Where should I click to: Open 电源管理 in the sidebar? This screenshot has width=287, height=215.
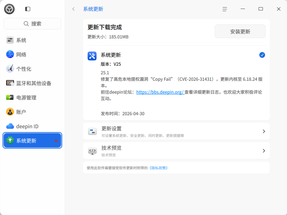point(32,98)
